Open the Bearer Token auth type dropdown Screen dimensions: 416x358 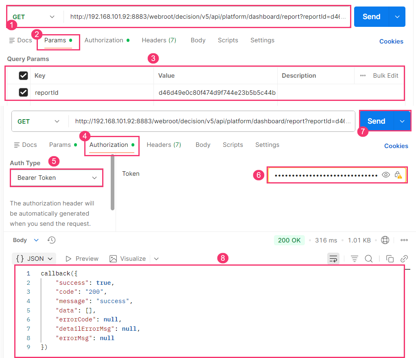[x=57, y=178]
